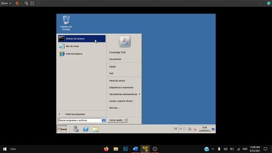This screenshot has height=153, width=272.
Task: Switch to Word on the host taskbar
Action: coord(135,149)
